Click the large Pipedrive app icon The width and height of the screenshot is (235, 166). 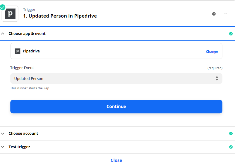click(x=10, y=14)
